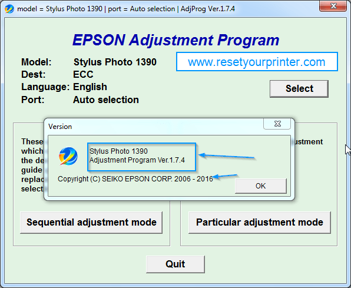This screenshot has width=351, height=288.
Task: Quit the adjustment program
Action: click(175, 264)
